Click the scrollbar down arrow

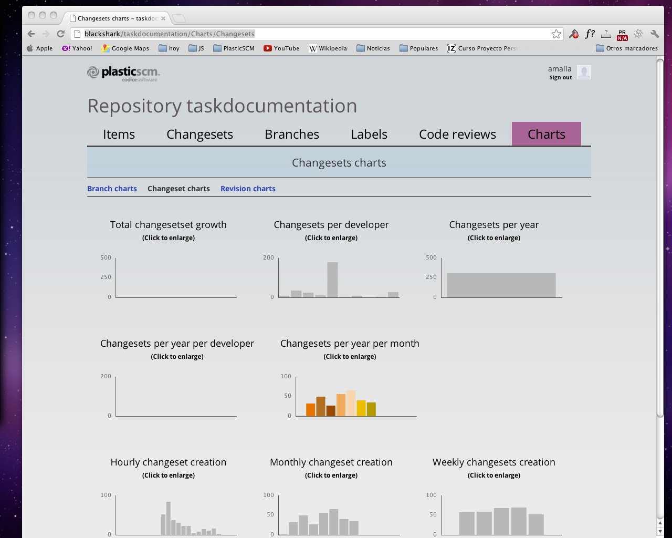point(659,531)
